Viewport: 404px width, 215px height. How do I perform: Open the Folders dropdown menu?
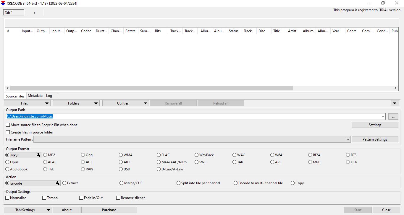point(76,103)
